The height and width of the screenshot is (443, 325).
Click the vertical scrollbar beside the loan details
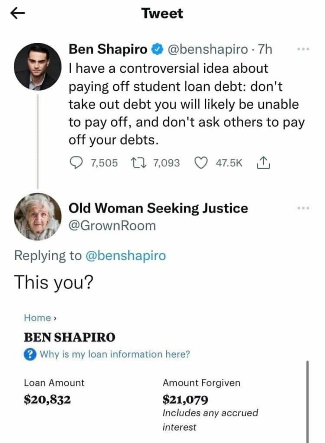click(308, 399)
